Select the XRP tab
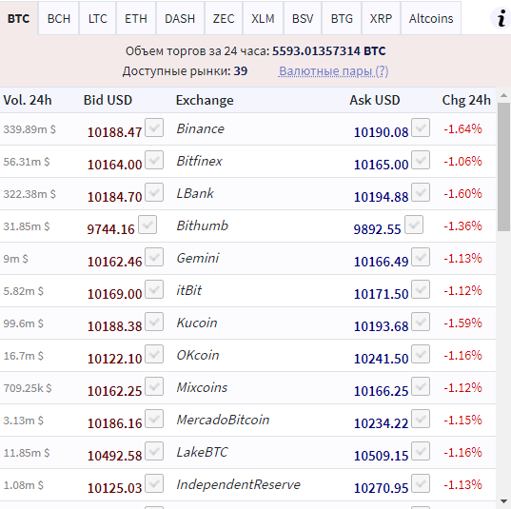The image size is (511, 509). [x=381, y=18]
